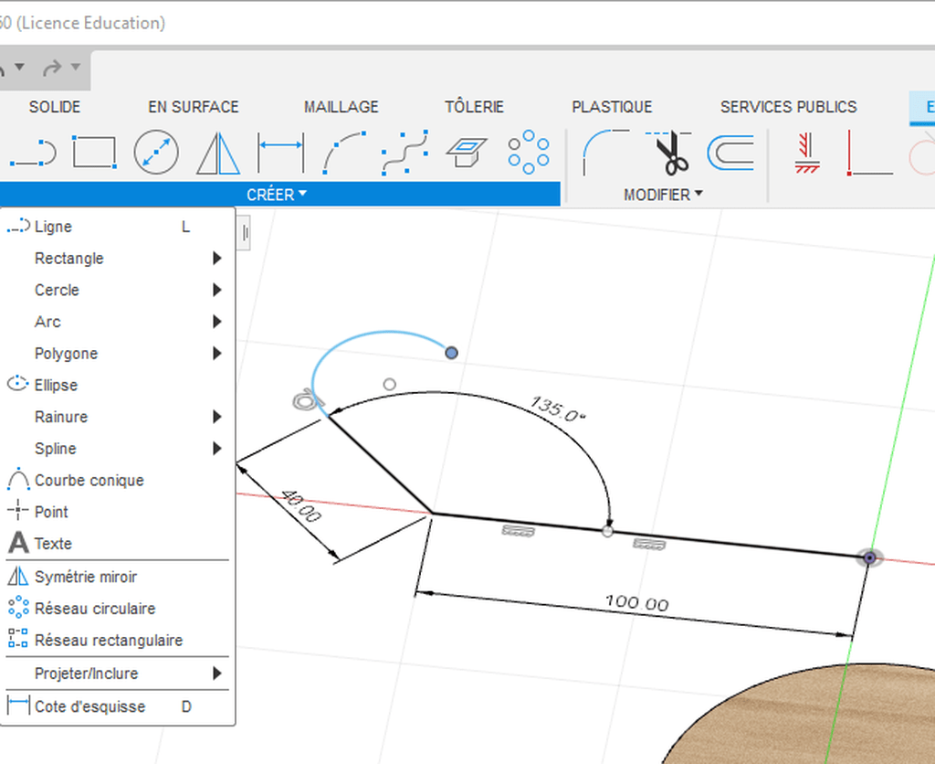The image size is (935, 764).
Task: Select the midpoint on the 100.00 line
Action: (x=607, y=531)
